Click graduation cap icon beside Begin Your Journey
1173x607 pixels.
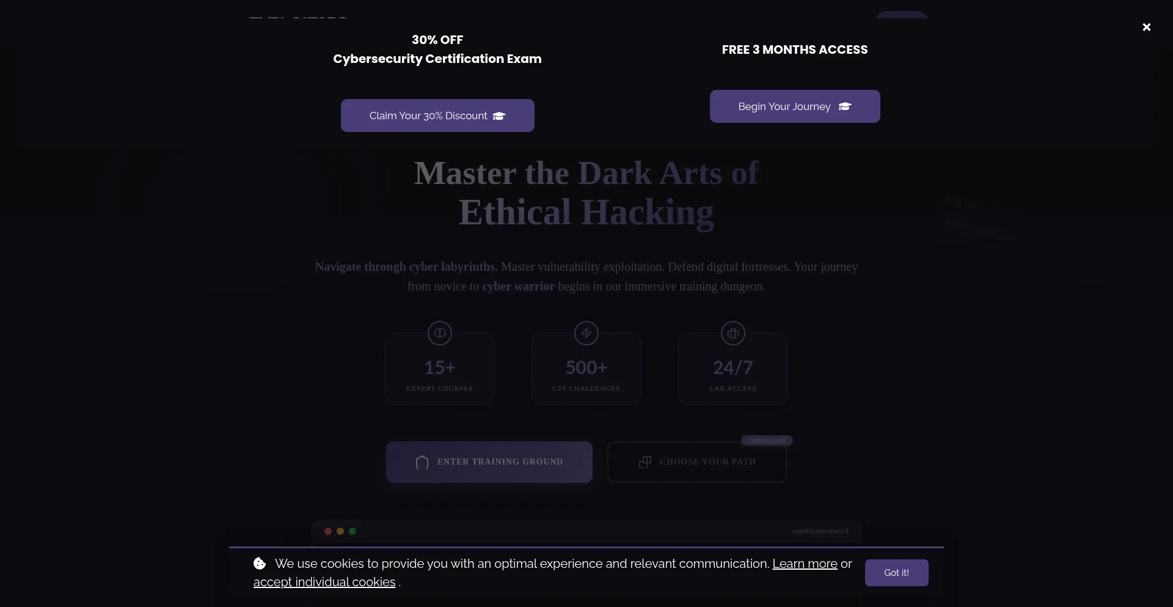(845, 106)
